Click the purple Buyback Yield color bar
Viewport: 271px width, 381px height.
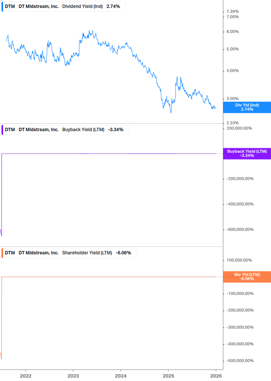click(2, 130)
